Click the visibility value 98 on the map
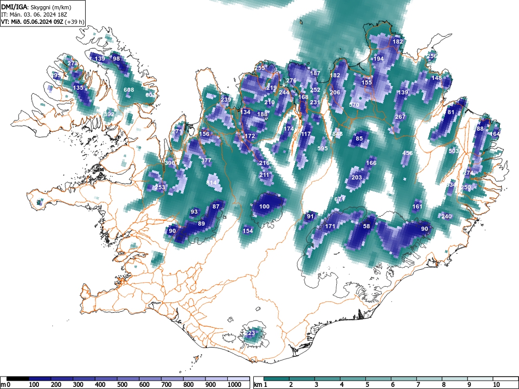 tap(116, 59)
